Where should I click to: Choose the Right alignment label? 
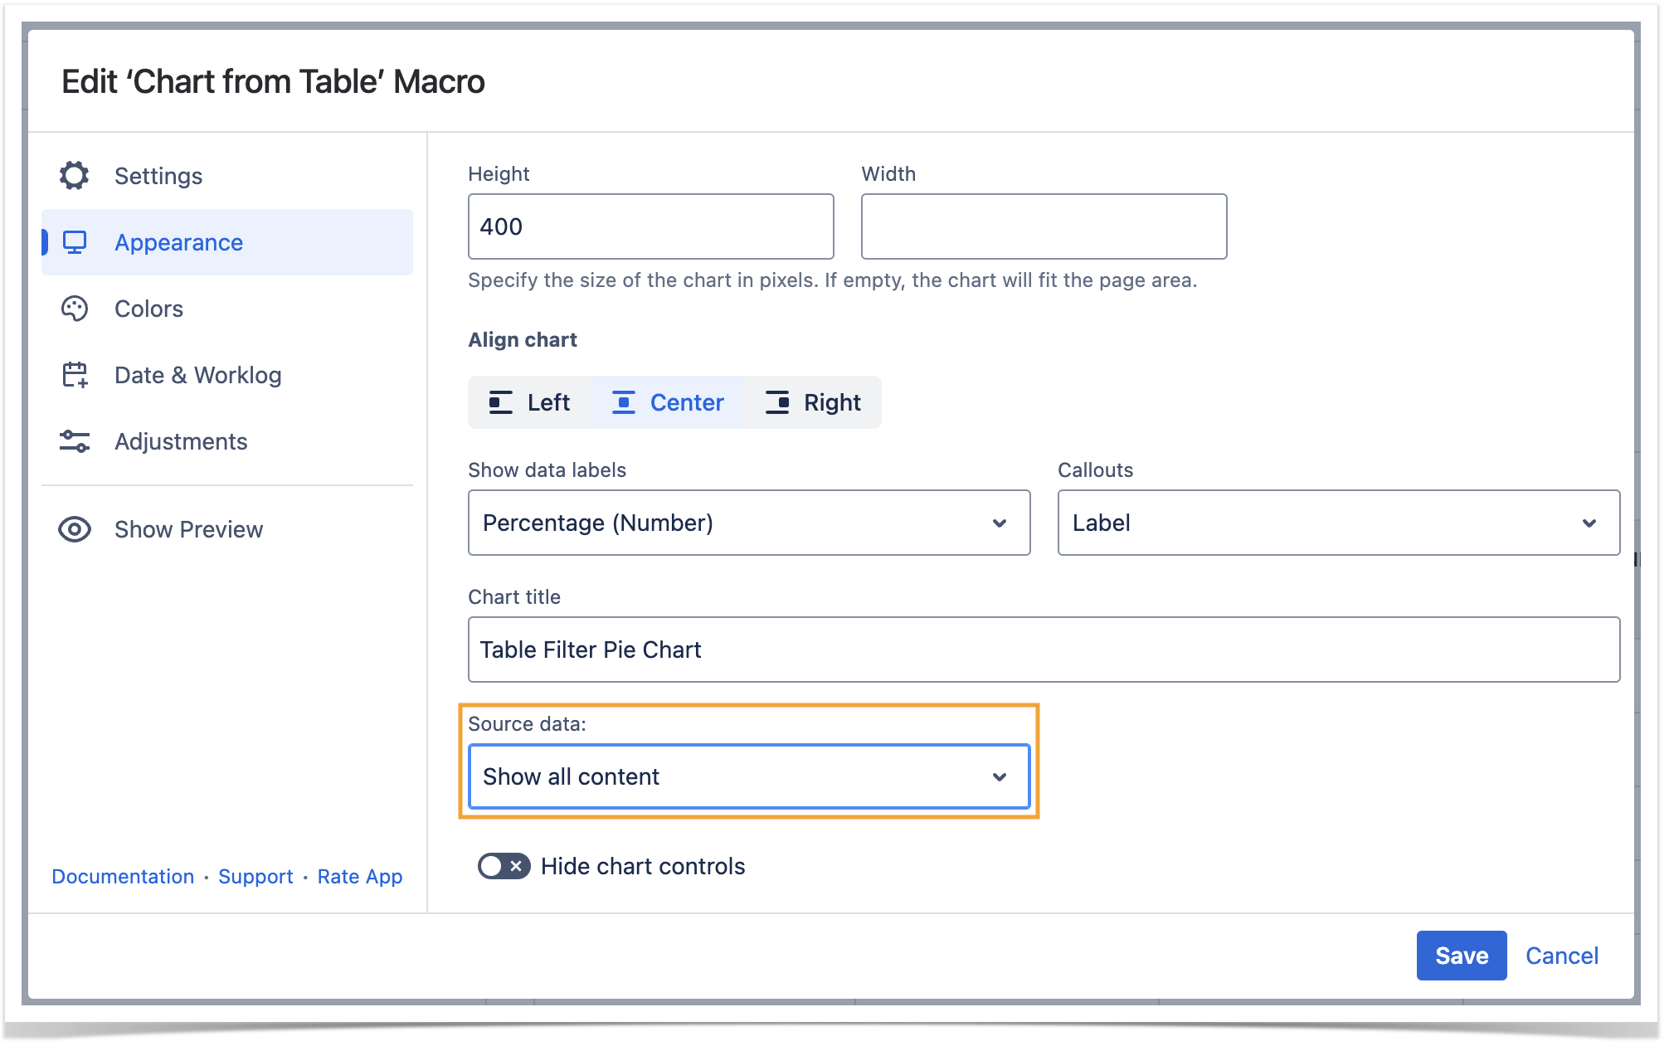[832, 402]
